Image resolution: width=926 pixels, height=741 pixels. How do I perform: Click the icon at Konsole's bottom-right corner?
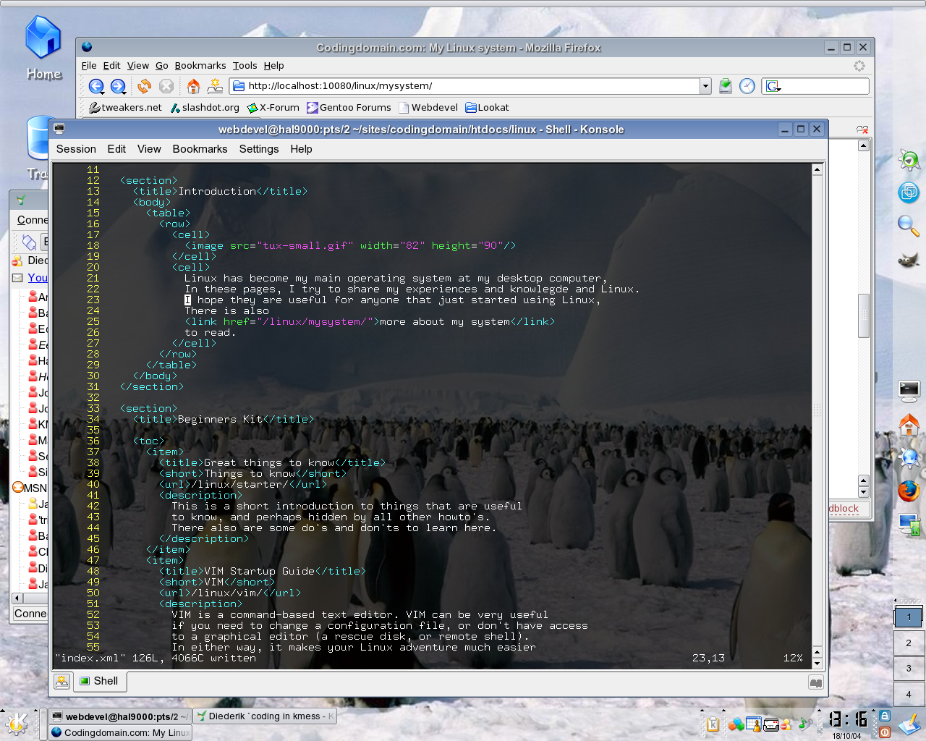click(816, 682)
